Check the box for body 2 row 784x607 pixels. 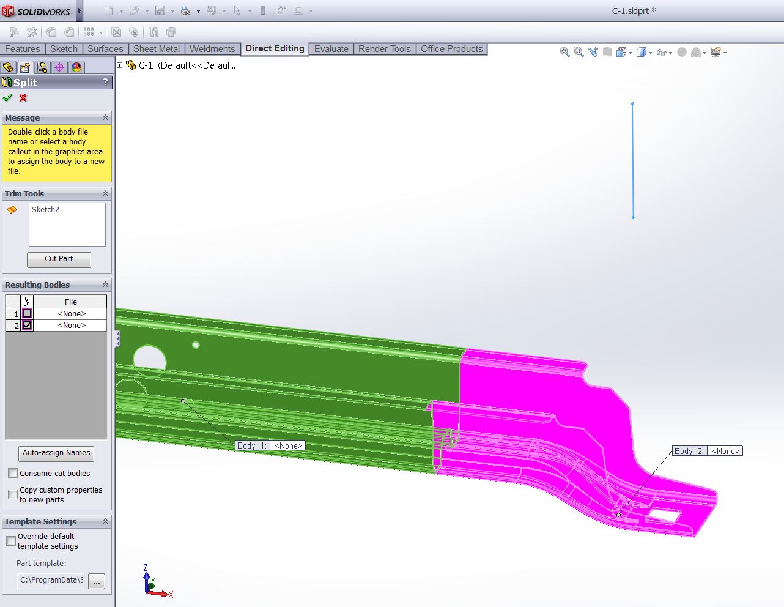point(27,326)
